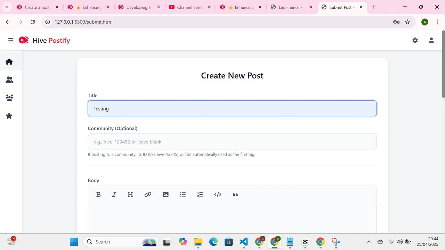Open Copilot from the taskbar

(x=183, y=242)
